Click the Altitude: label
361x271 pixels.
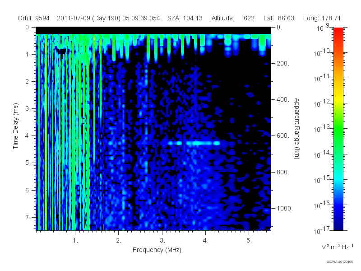click(x=223, y=18)
